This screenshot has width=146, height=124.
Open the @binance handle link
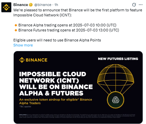[x=43, y=5]
